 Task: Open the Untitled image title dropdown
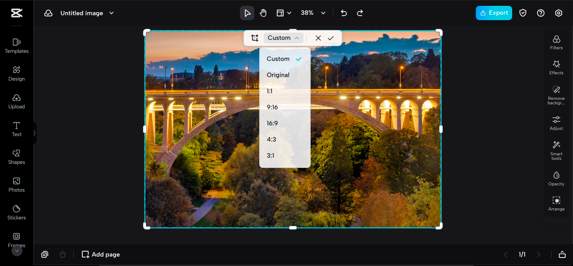pos(87,13)
